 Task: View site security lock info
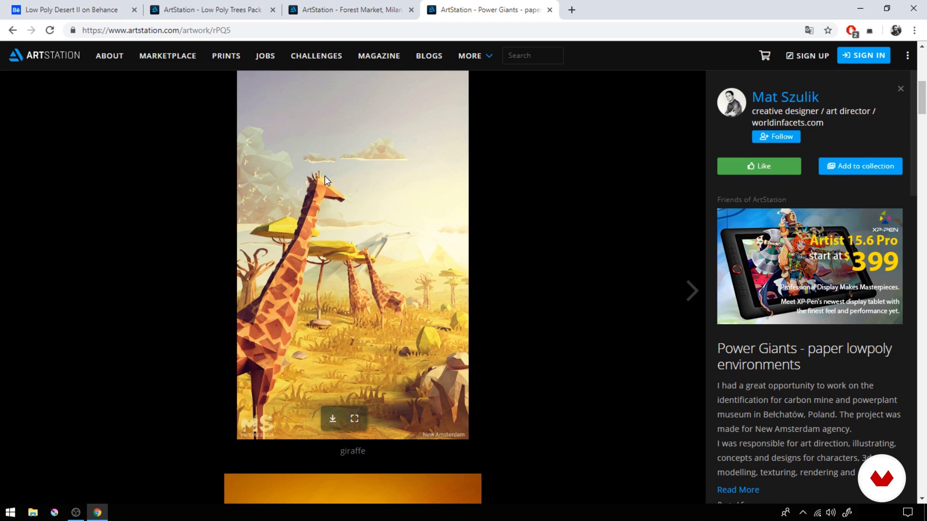pyautogui.click(x=73, y=30)
